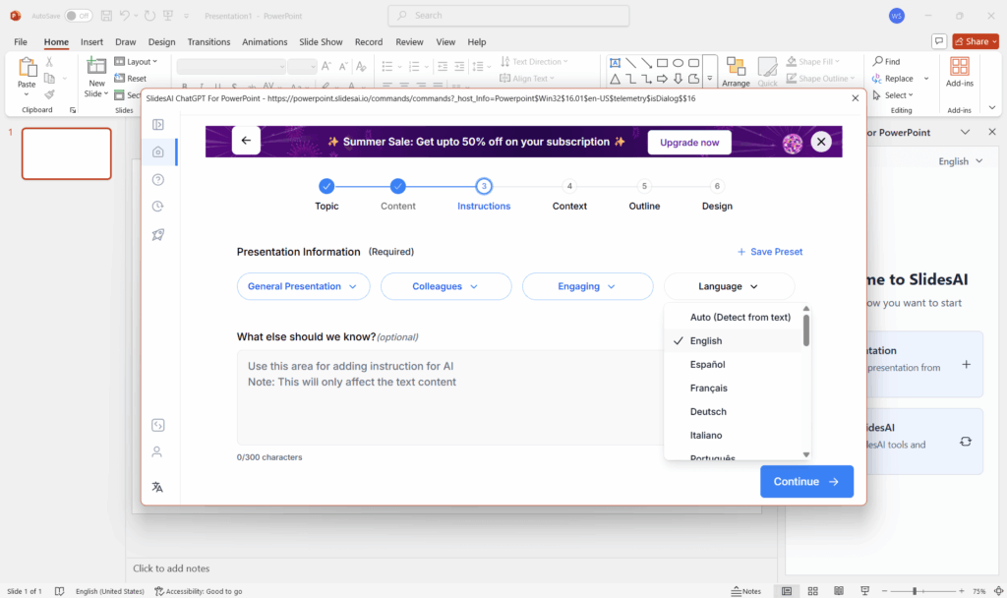Click the translate icon in SlidesAI sidebar
The height and width of the screenshot is (598, 1007).
point(158,486)
